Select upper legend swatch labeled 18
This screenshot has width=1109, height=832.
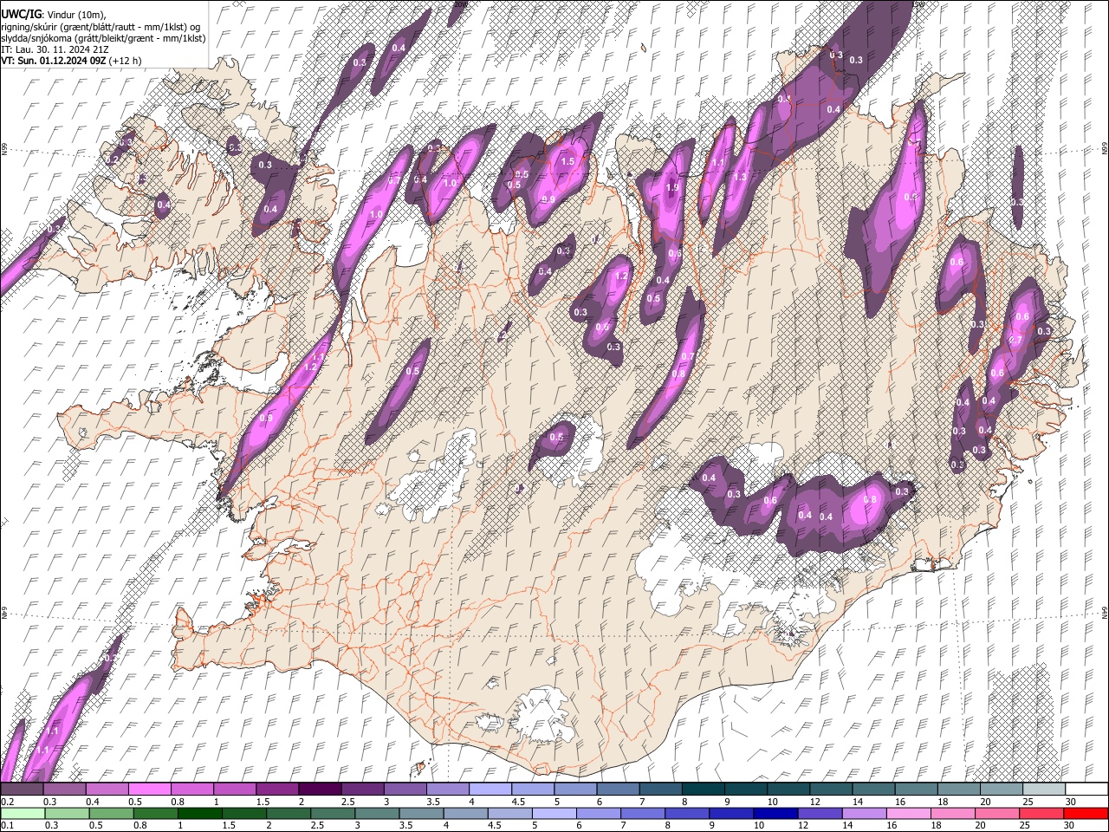(960, 789)
